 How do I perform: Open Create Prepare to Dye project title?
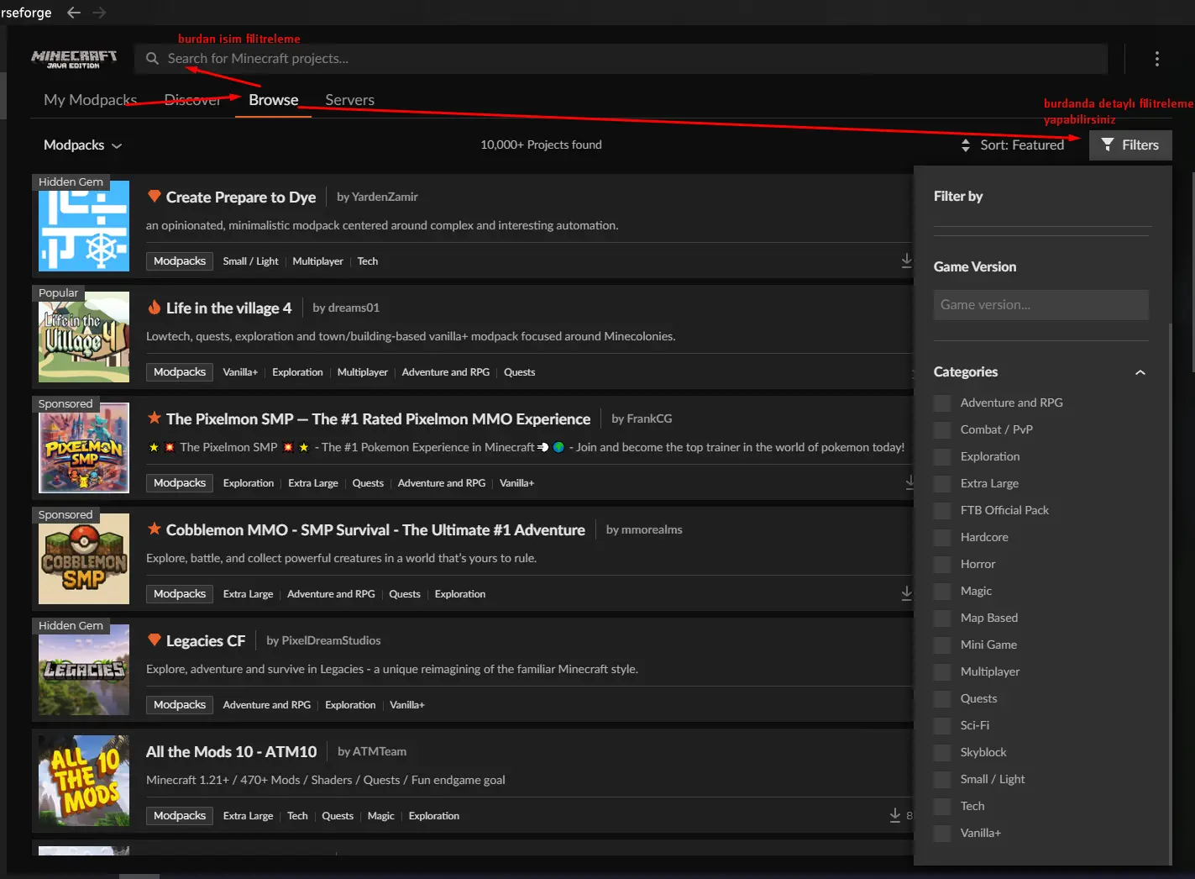[241, 197]
